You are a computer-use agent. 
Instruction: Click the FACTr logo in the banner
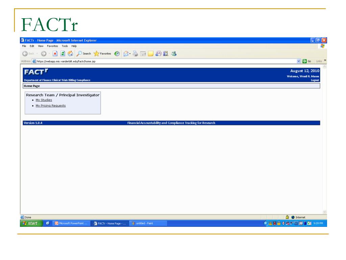(36, 72)
